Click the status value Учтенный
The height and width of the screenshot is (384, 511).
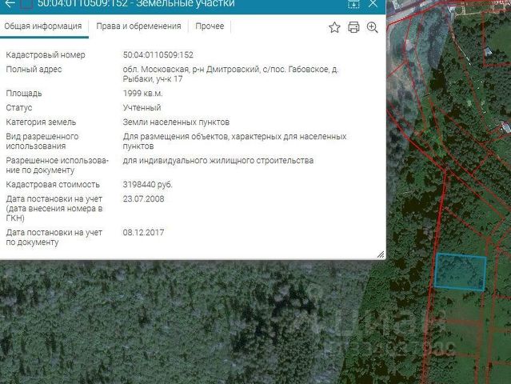click(142, 107)
